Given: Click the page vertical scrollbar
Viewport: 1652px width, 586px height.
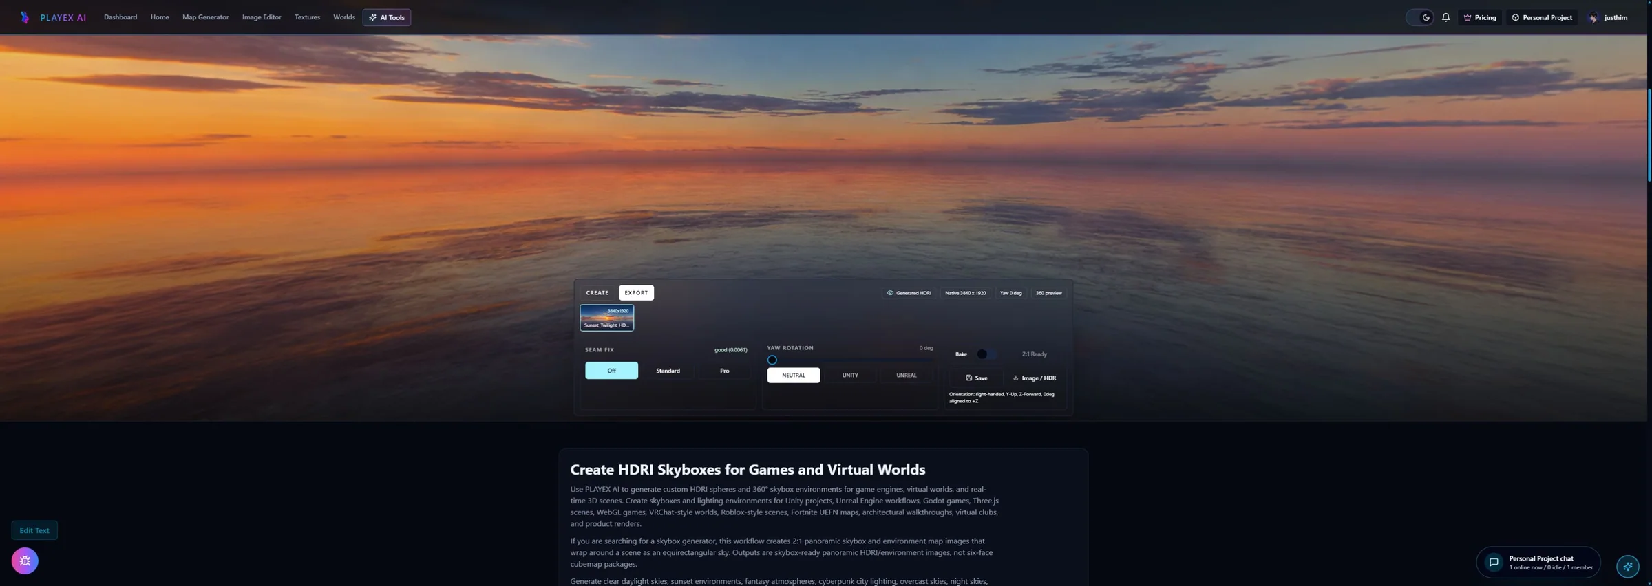Looking at the screenshot, I should (1649, 135).
